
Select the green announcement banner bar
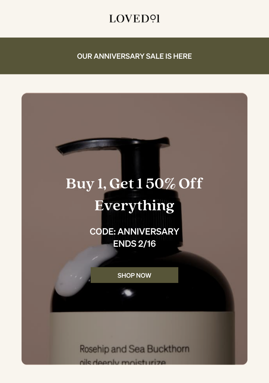tap(134, 56)
